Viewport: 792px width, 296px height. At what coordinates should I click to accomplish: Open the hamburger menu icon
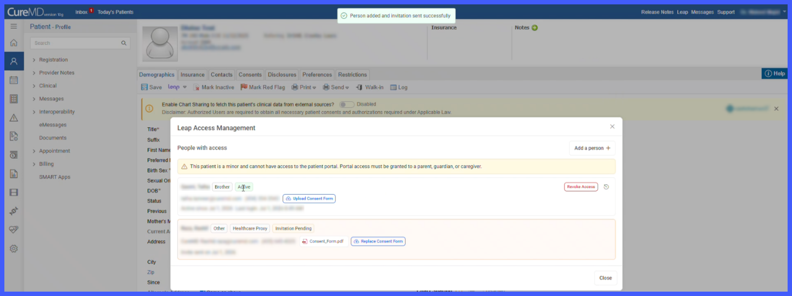coord(14,26)
